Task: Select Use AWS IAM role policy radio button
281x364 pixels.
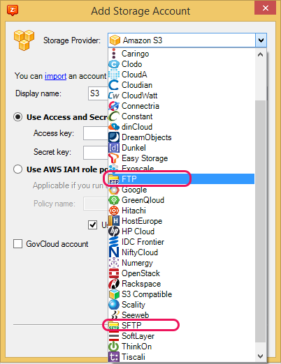Action: point(18,169)
